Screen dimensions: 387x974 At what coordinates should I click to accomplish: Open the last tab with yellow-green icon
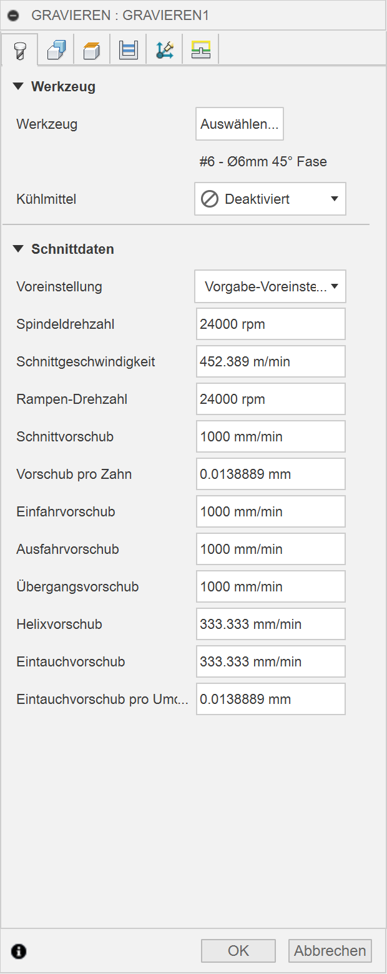tap(201, 50)
